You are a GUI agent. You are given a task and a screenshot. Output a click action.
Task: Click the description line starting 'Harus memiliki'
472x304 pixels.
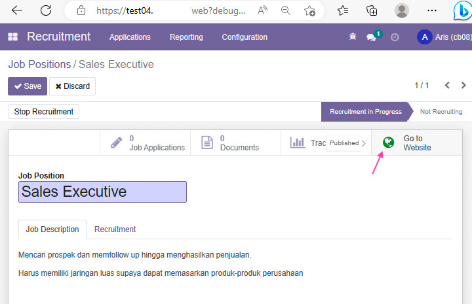click(161, 273)
